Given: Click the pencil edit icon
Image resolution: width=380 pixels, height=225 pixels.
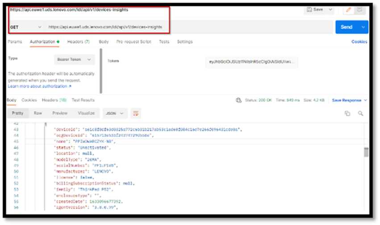Looking at the screenshot, I should [x=349, y=10].
